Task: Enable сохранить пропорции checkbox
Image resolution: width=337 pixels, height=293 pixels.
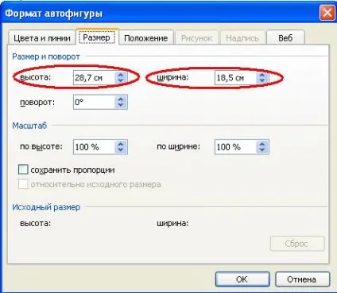Action: 23,170
